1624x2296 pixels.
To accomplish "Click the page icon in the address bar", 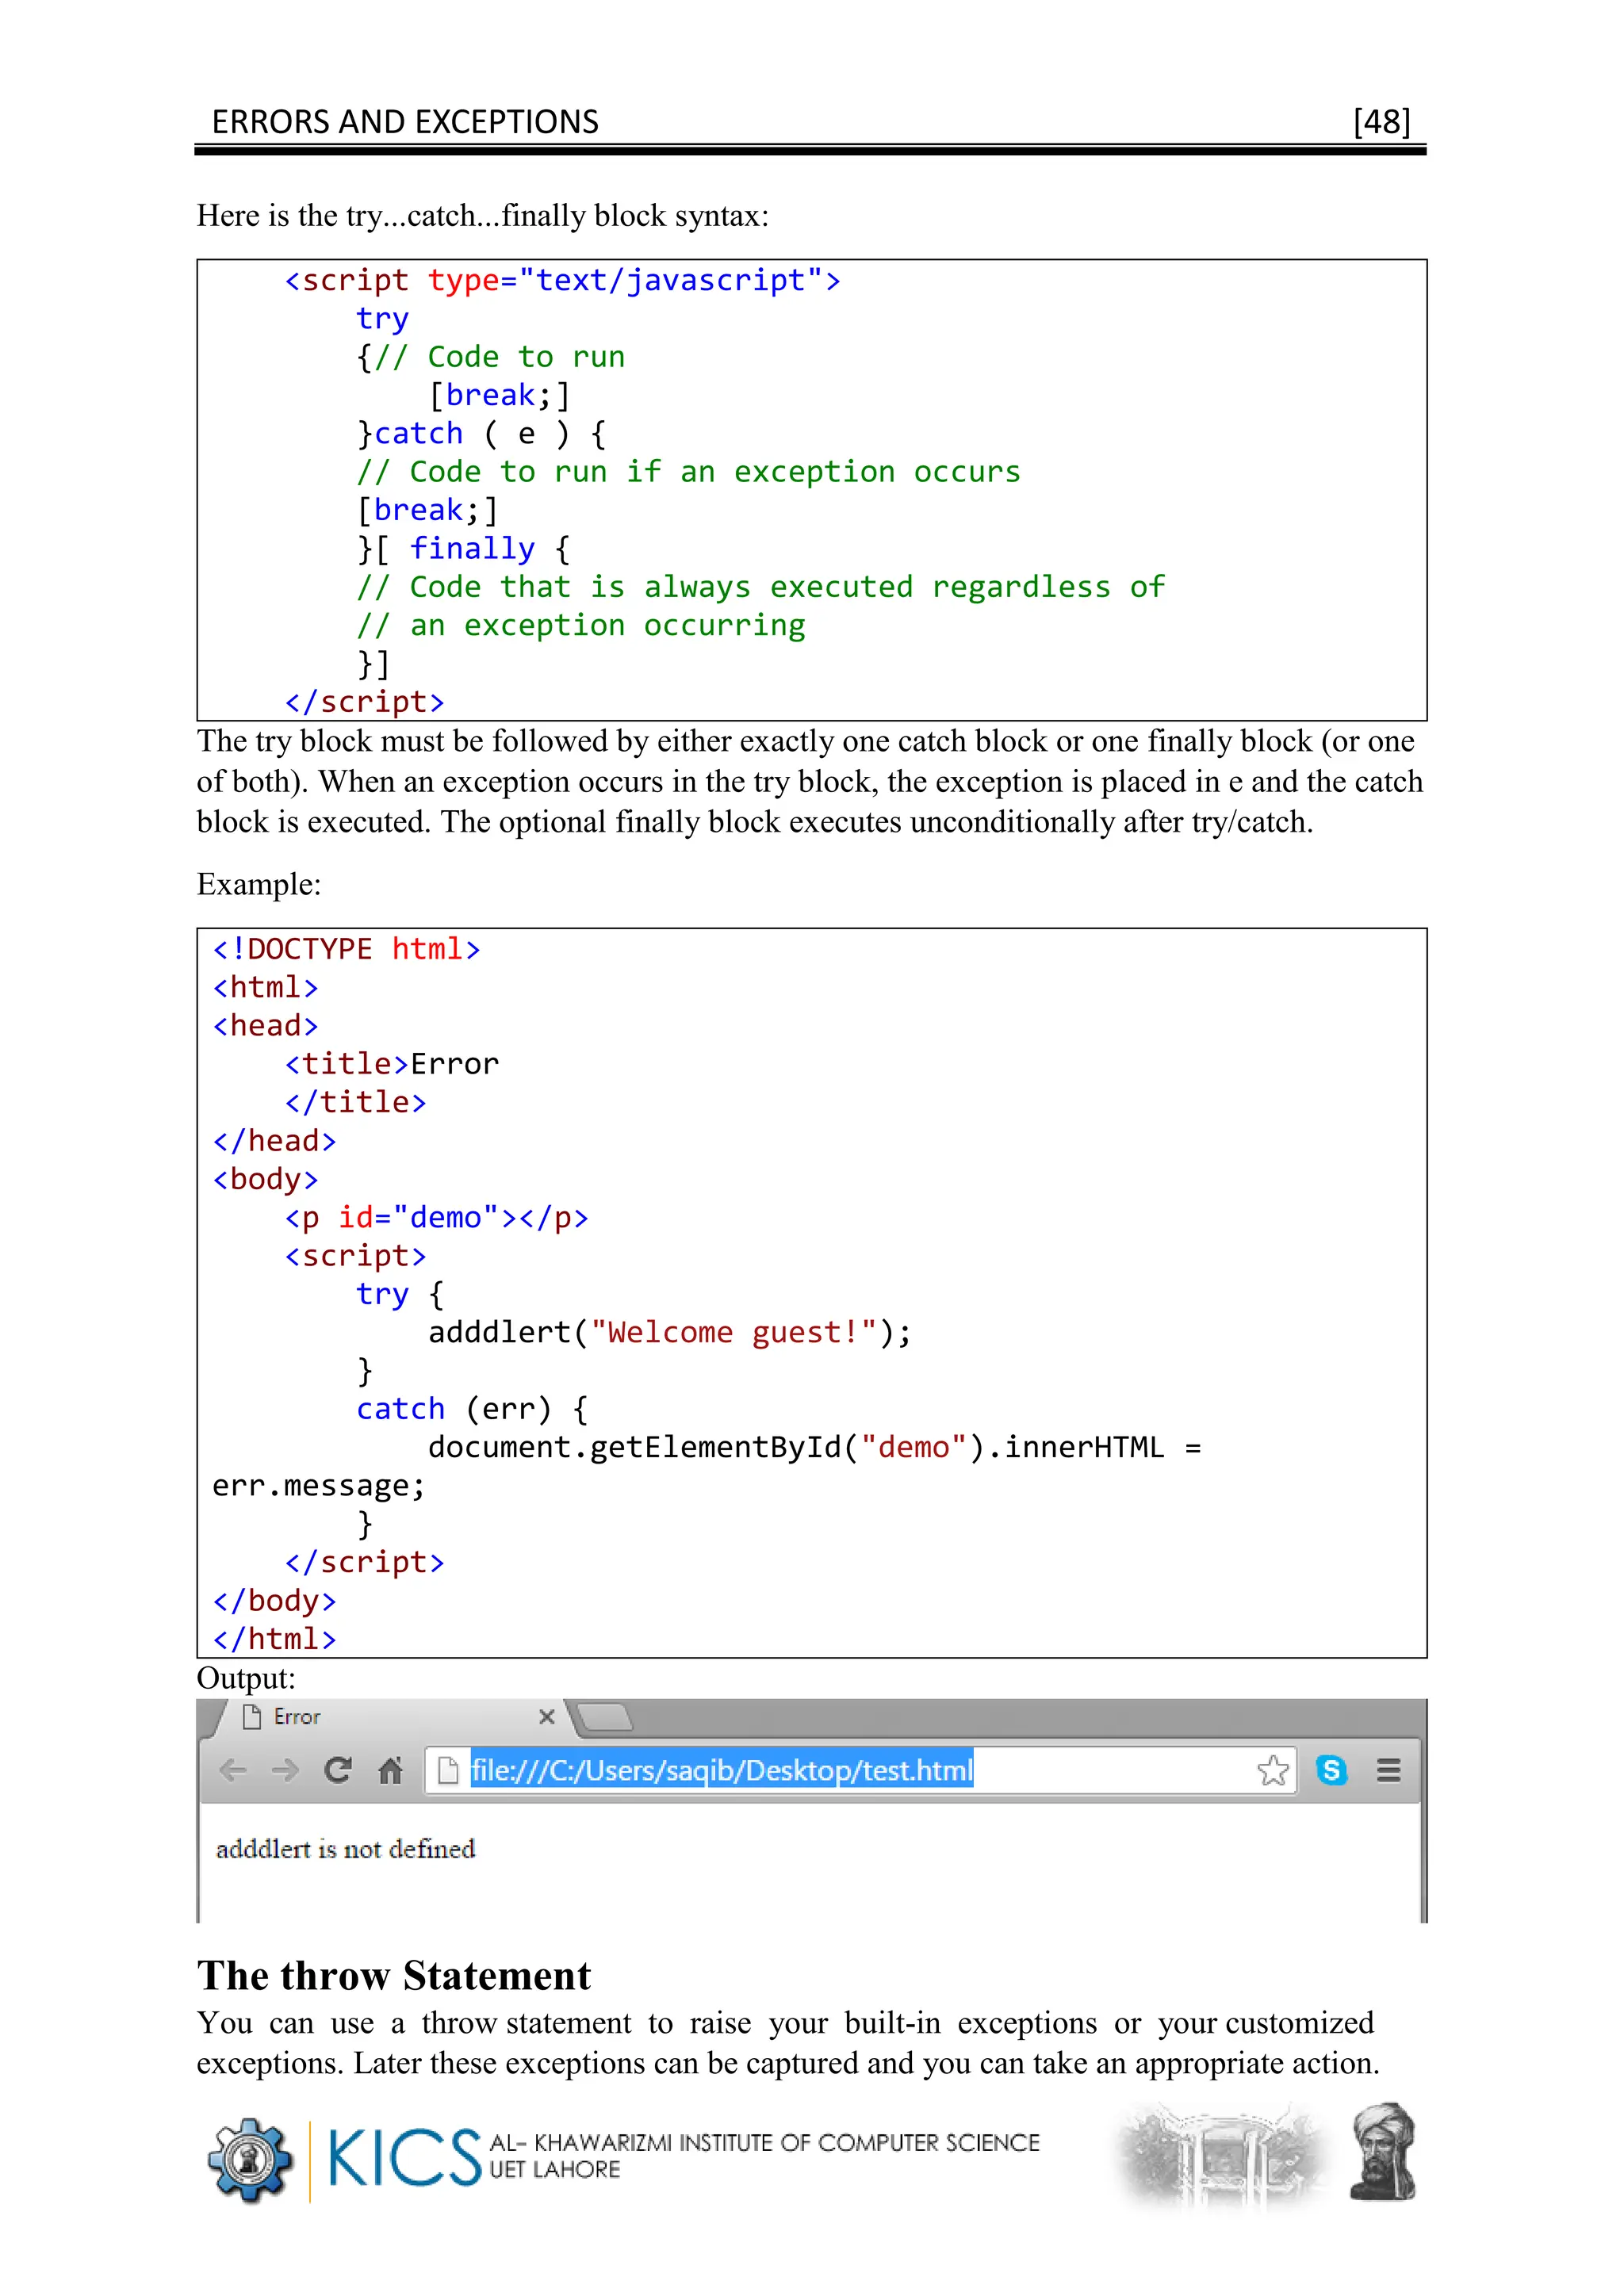I will tap(449, 1770).
